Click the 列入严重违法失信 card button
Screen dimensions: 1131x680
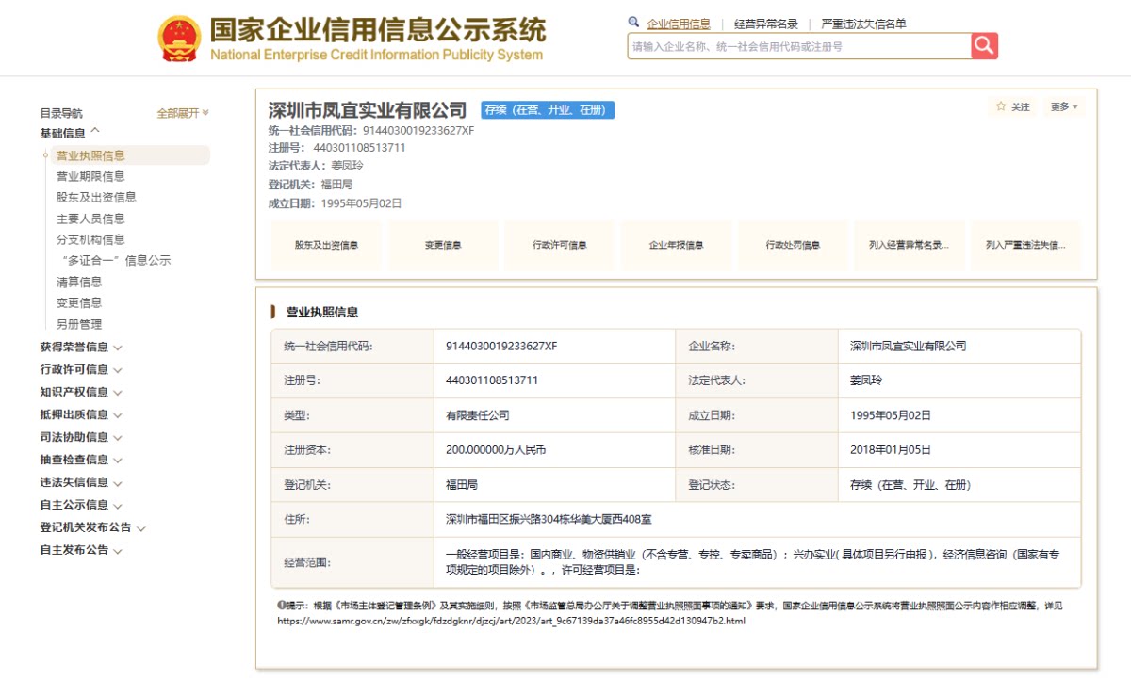click(1025, 246)
